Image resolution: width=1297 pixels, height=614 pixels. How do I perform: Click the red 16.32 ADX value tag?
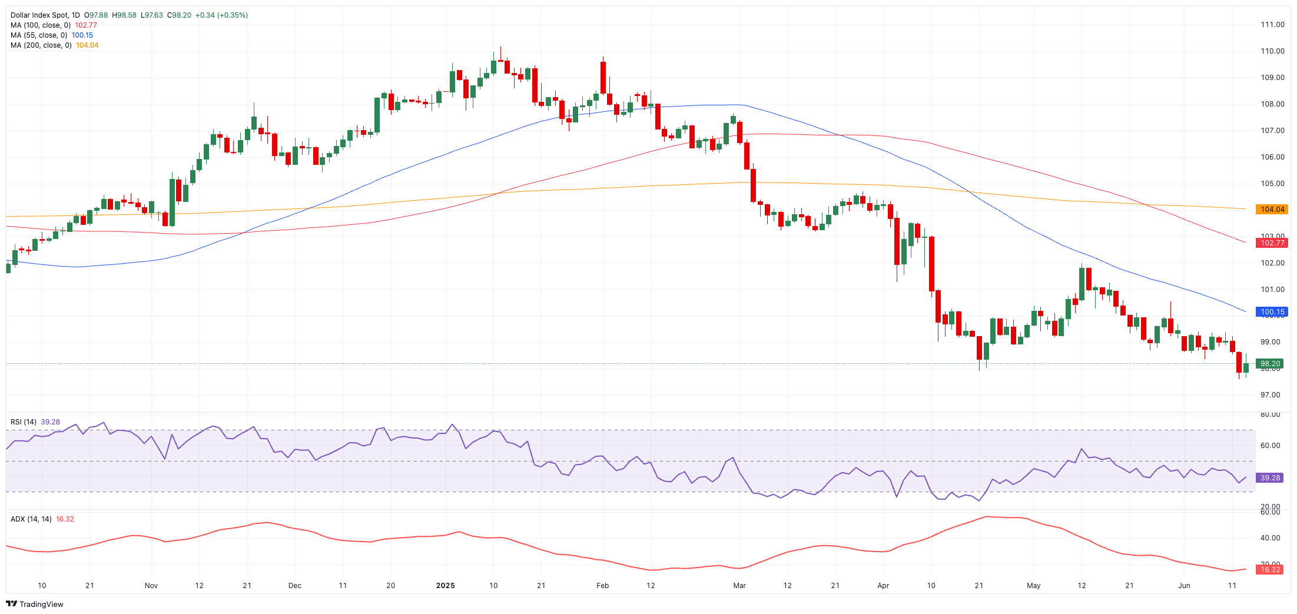1270,570
